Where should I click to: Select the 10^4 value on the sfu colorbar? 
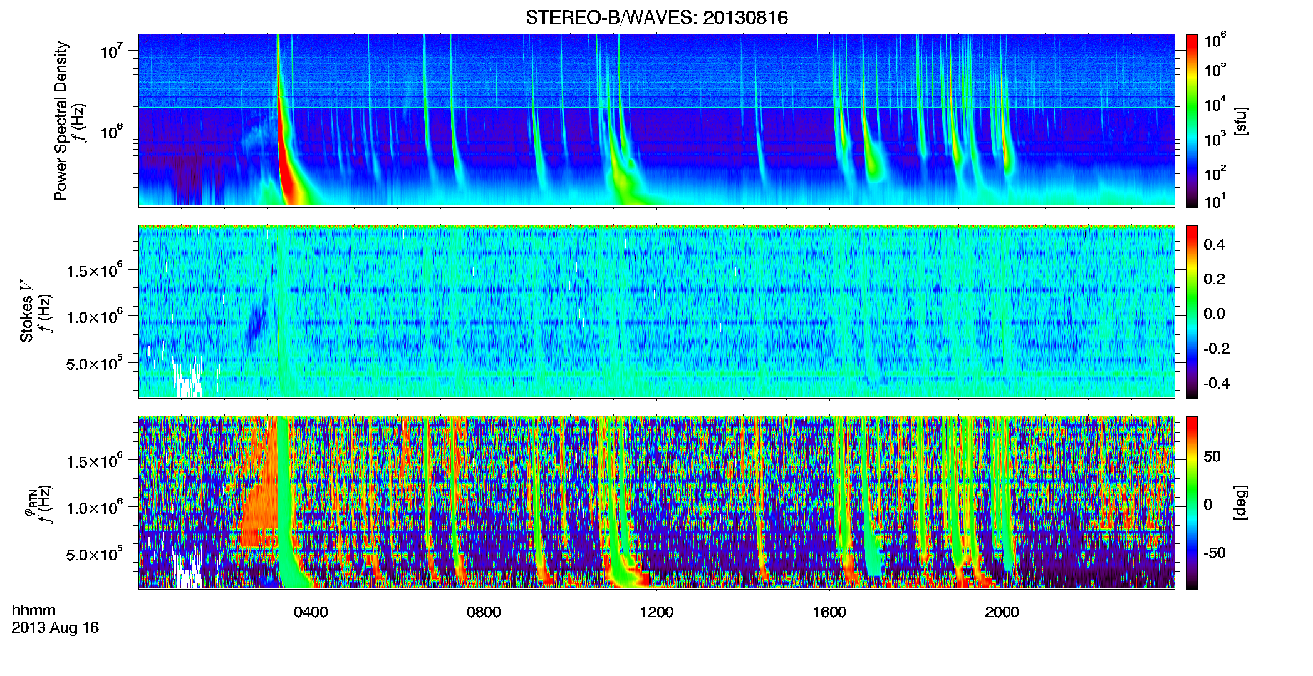[x=1215, y=105]
